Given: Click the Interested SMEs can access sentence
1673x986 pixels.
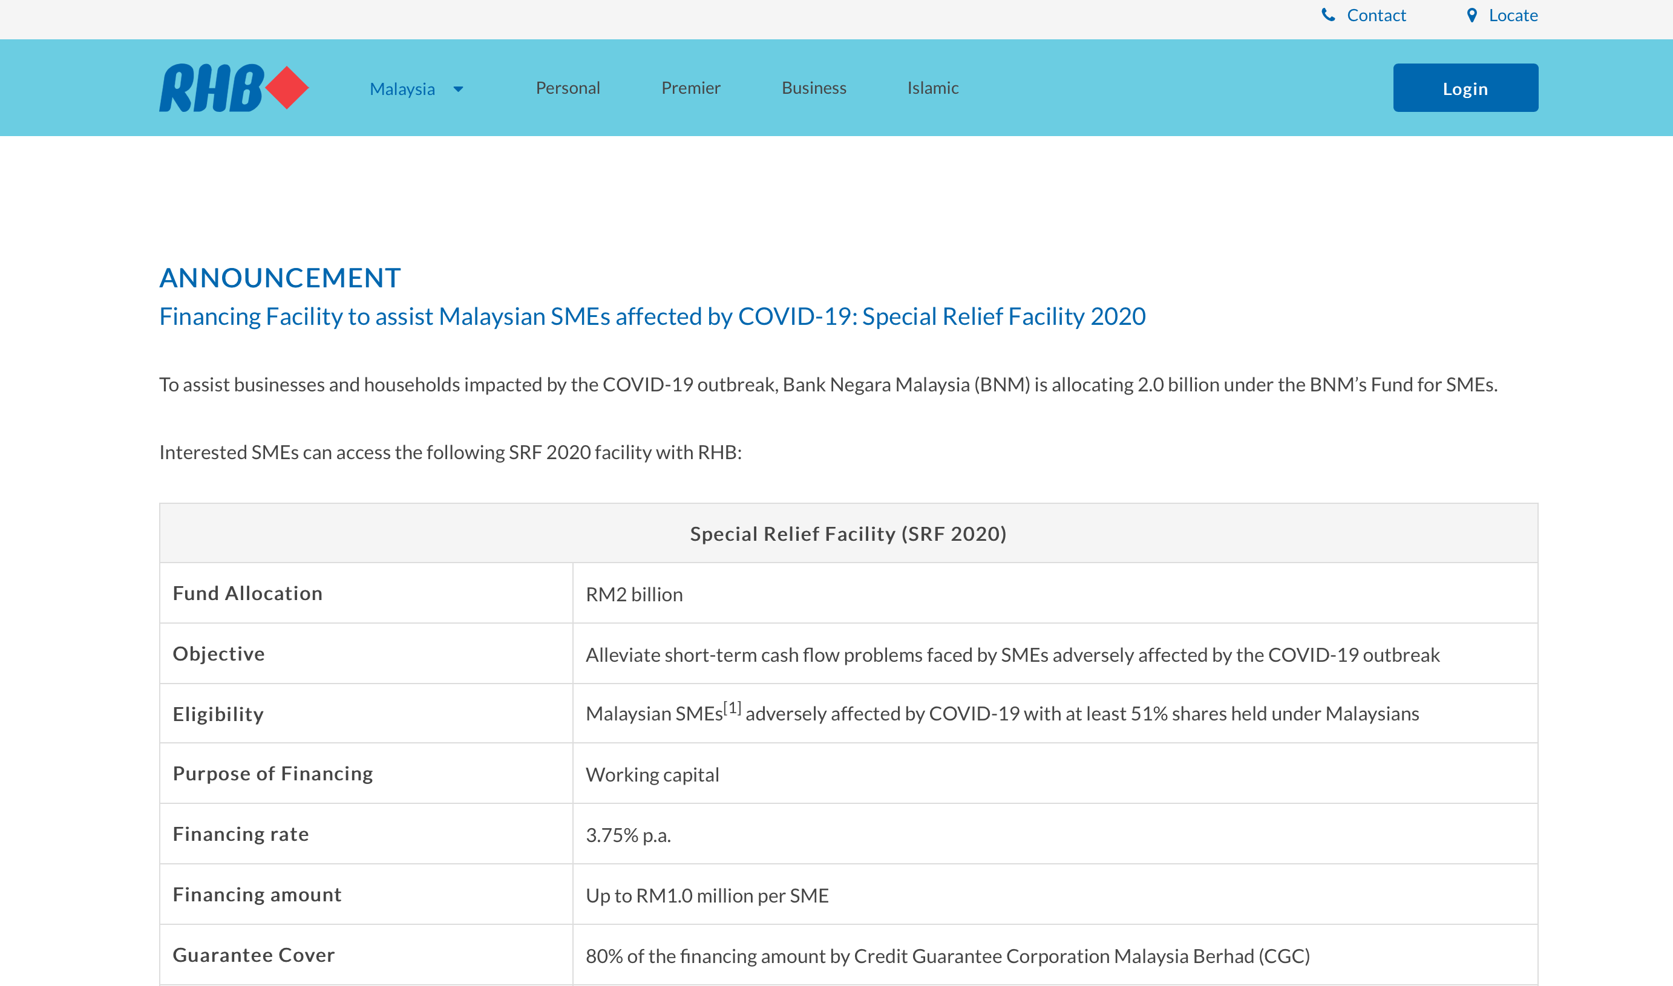Looking at the screenshot, I should click(451, 452).
